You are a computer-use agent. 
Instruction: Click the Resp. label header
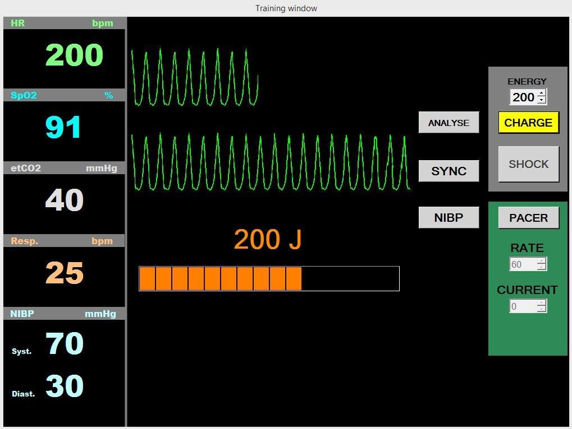[x=25, y=241]
